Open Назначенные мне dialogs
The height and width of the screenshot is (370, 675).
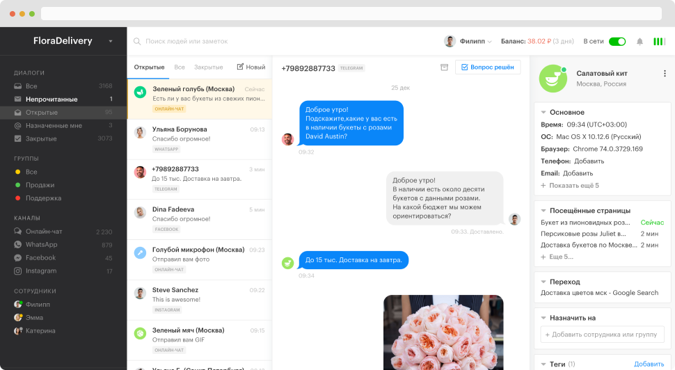click(x=63, y=126)
